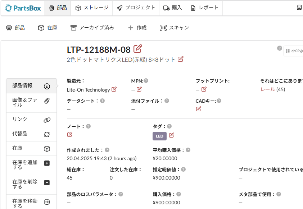Edit the CADキー field
The image size is (303, 209).
coord(198,109)
